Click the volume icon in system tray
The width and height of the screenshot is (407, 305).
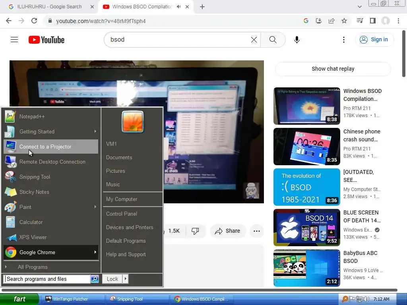pyautogui.click(x=366, y=299)
